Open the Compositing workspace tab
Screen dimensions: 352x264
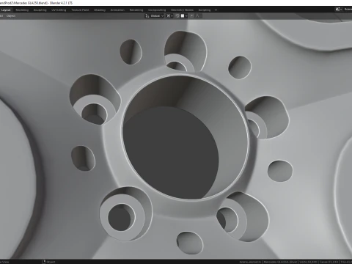[157, 10]
